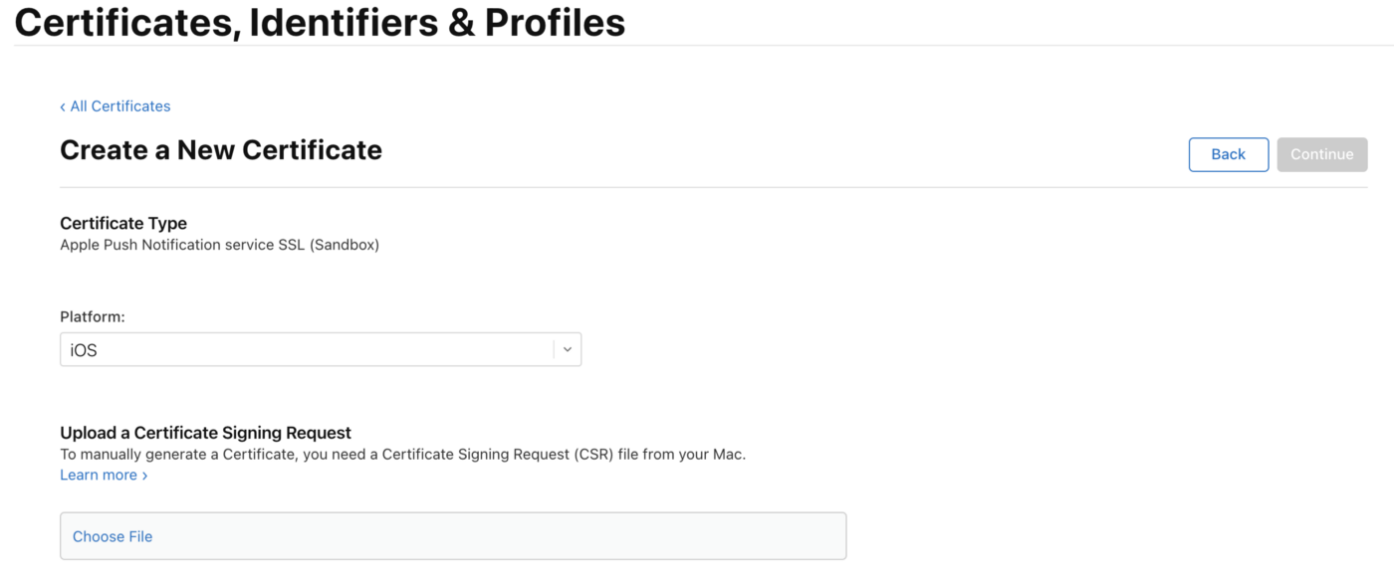Click the Choose File upload button

pos(112,535)
